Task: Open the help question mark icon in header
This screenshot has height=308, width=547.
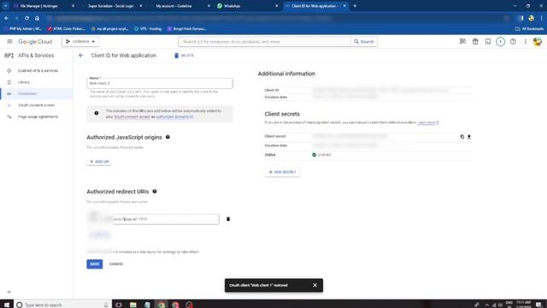Action: coord(513,42)
